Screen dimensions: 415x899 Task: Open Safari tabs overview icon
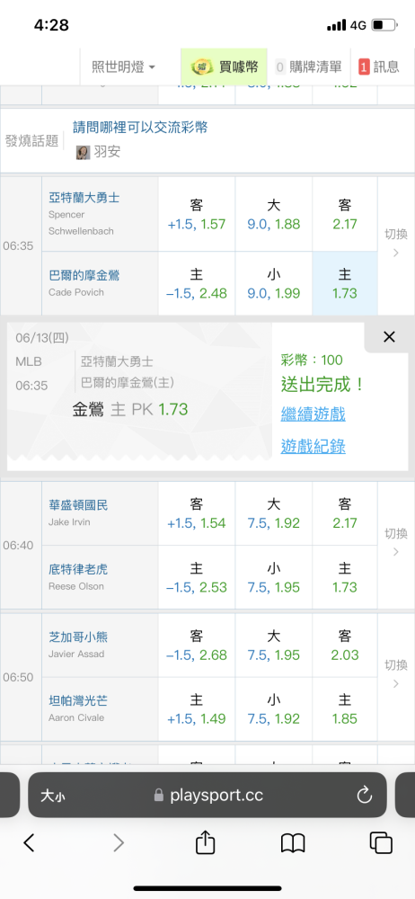click(381, 843)
